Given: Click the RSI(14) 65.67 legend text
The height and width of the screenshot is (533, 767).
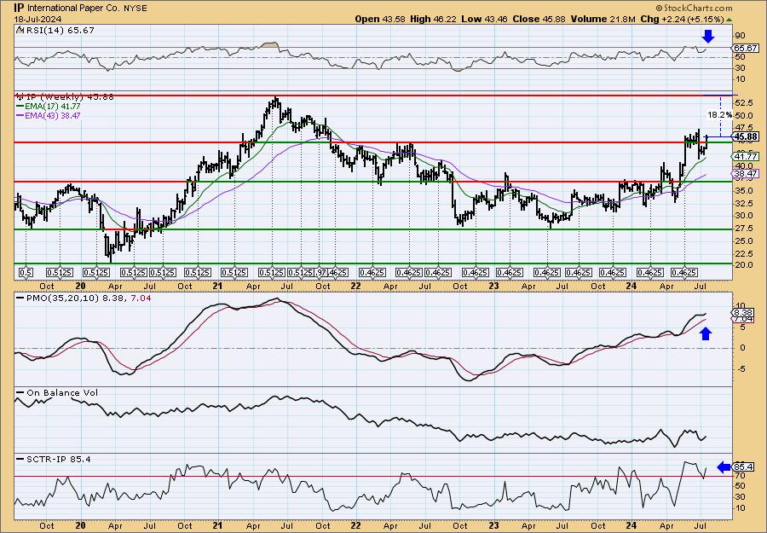Looking at the screenshot, I should point(60,30).
